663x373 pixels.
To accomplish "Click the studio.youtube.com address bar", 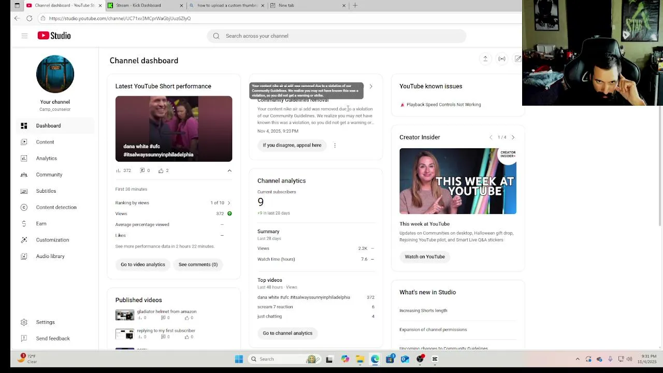I will pyautogui.click(x=280, y=18).
